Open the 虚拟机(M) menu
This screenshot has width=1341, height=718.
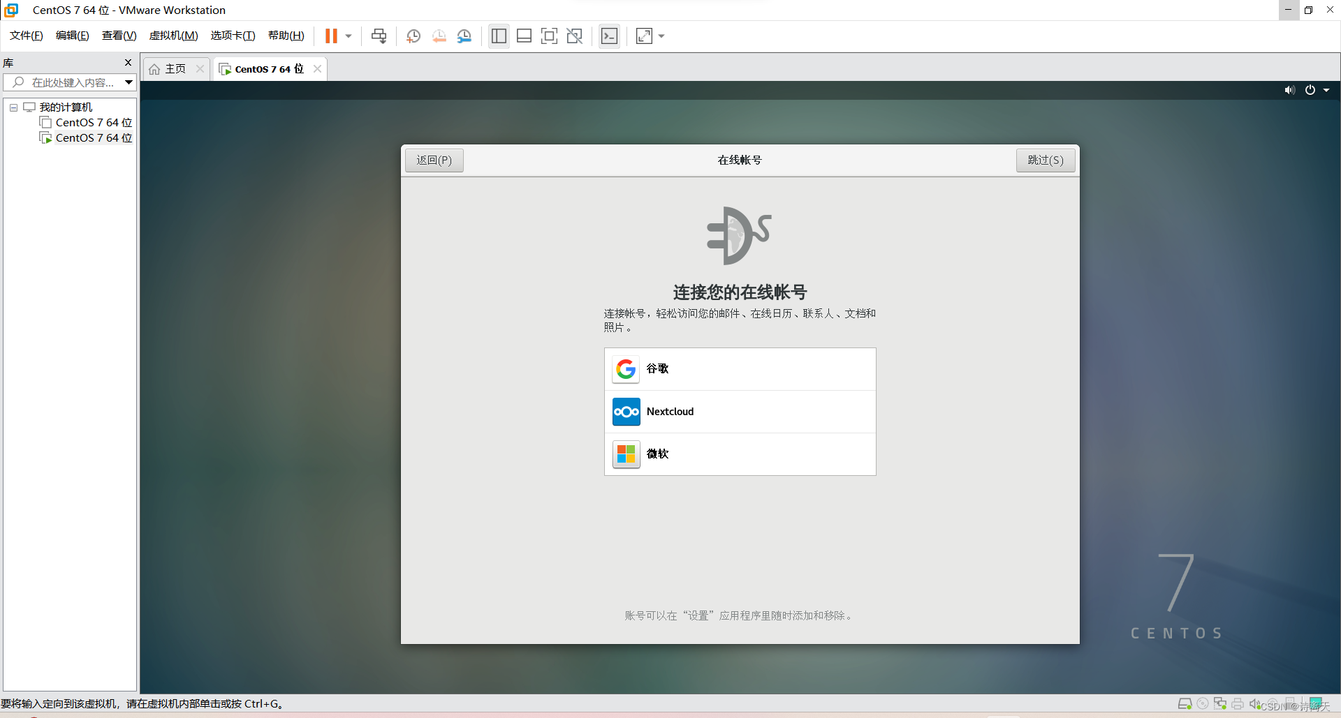click(174, 36)
